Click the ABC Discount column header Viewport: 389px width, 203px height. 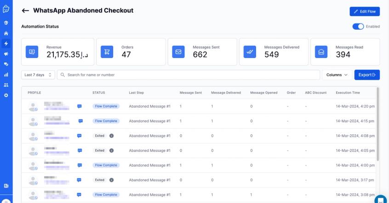coord(316,93)
